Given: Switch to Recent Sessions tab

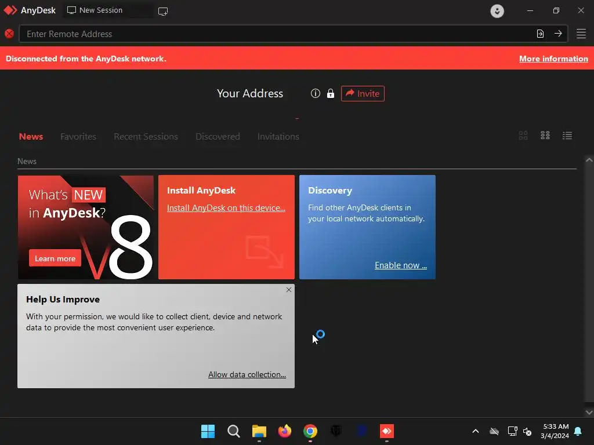Looking at the screenshot, I should 146,137.
